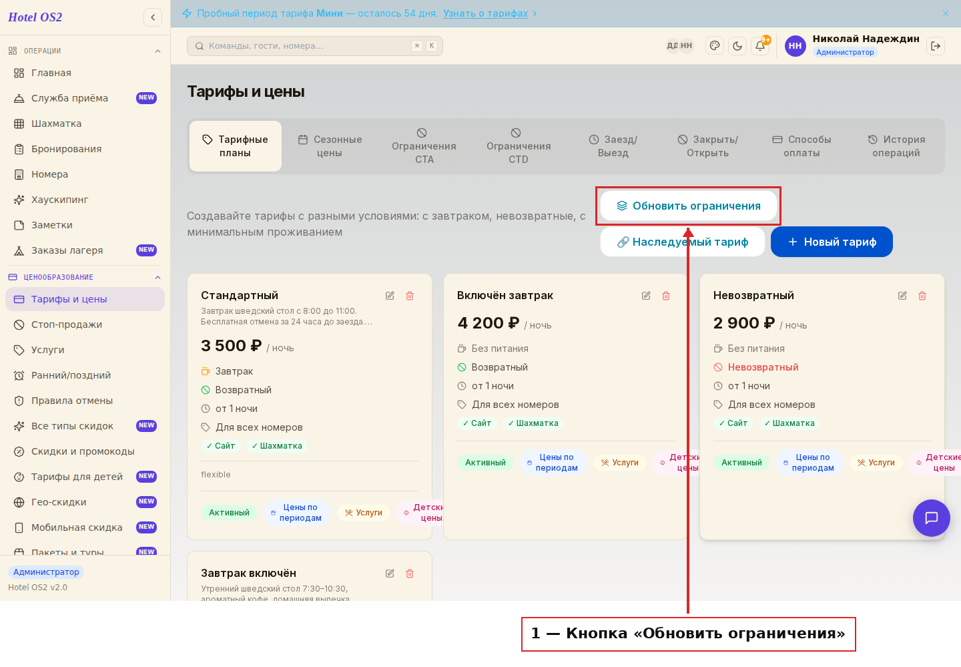Open Цены по периодам for Стандартный

296,513
